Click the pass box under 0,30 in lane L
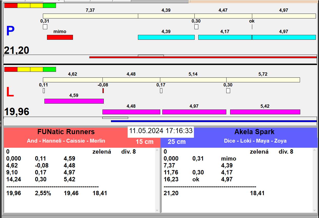 tap(228, 91)
